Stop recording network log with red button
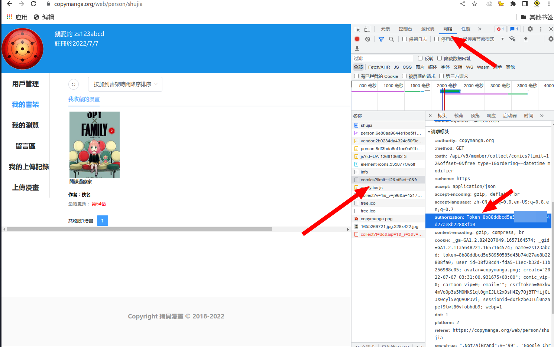Screen dimensions: 554x347 (x=357, y=39)
